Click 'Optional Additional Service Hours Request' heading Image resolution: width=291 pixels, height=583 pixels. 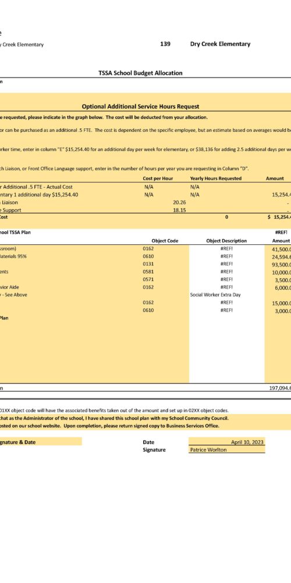click(x=140, y=106)
